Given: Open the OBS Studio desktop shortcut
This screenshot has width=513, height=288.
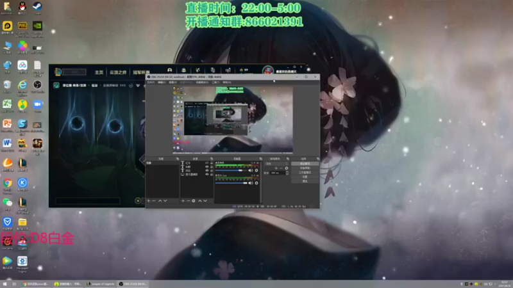Looking at the screenshot, I should point(37,85).
